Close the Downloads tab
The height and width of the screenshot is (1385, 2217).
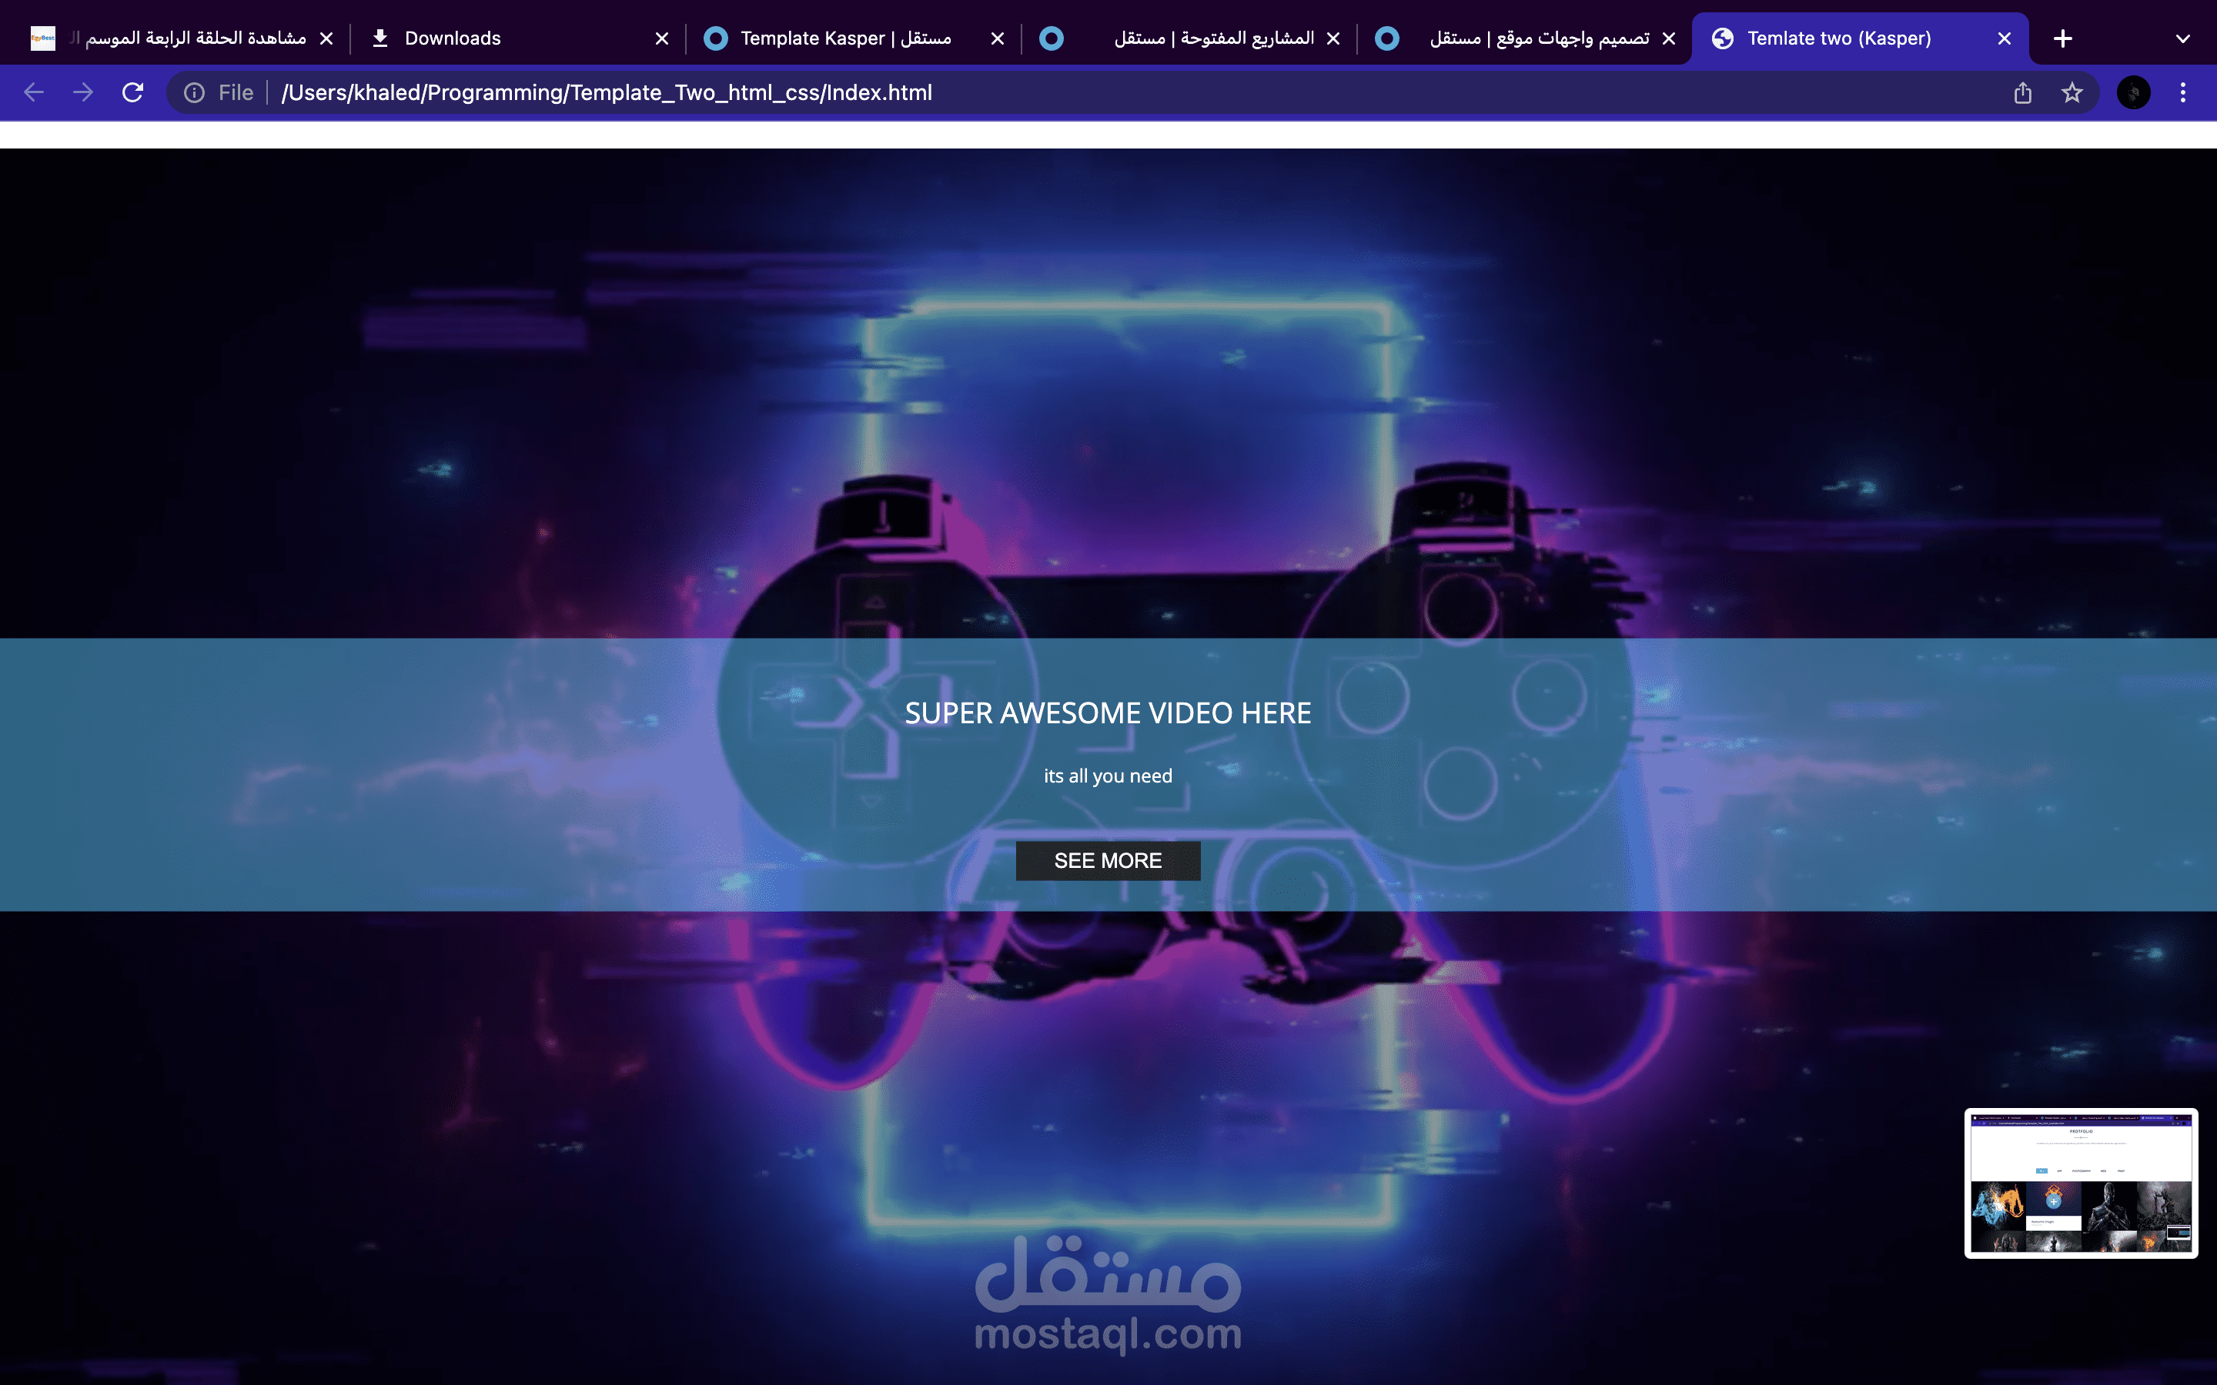(x=662, y=38)
